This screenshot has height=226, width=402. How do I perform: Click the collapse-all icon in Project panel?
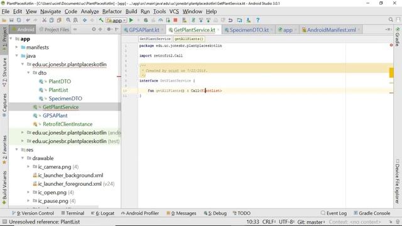point(100,30)
